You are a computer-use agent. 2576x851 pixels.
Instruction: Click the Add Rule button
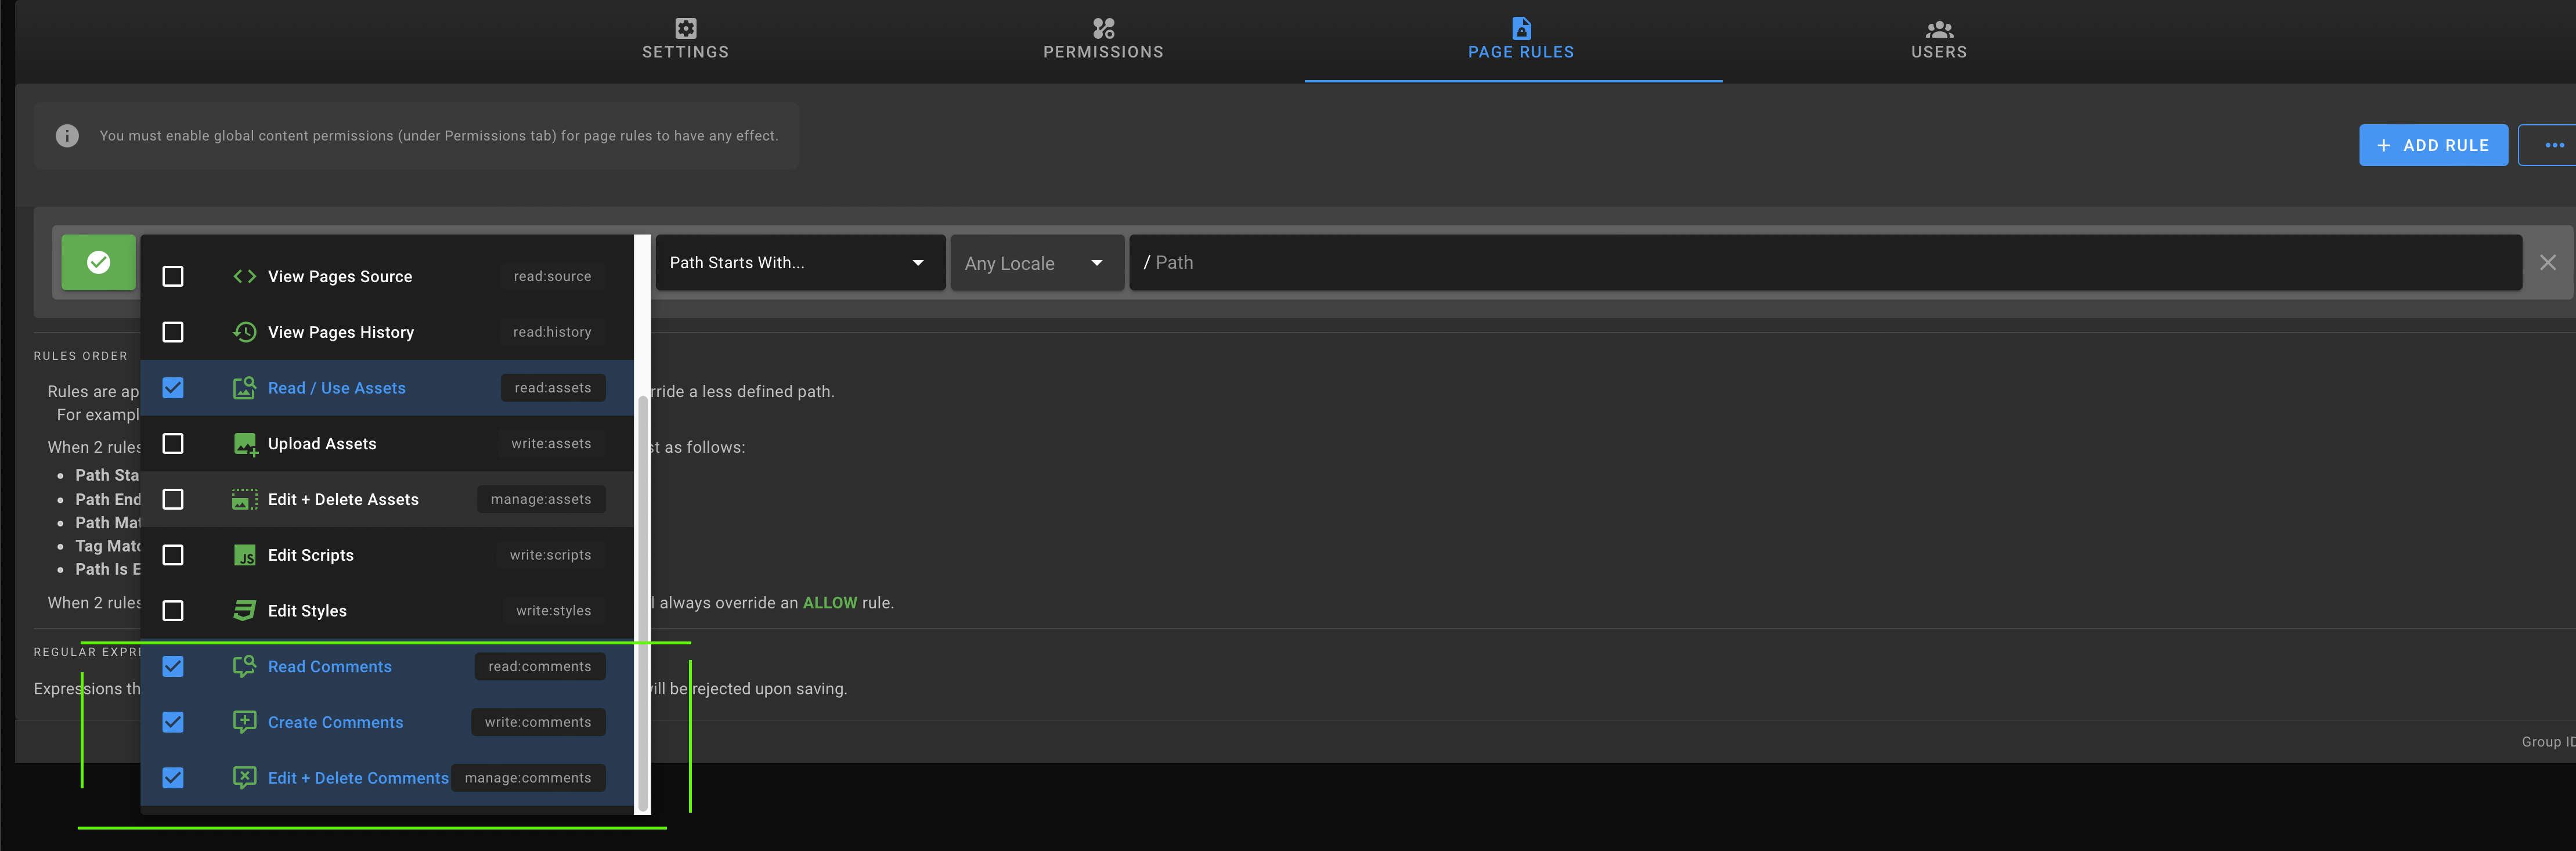point(2433,144)
